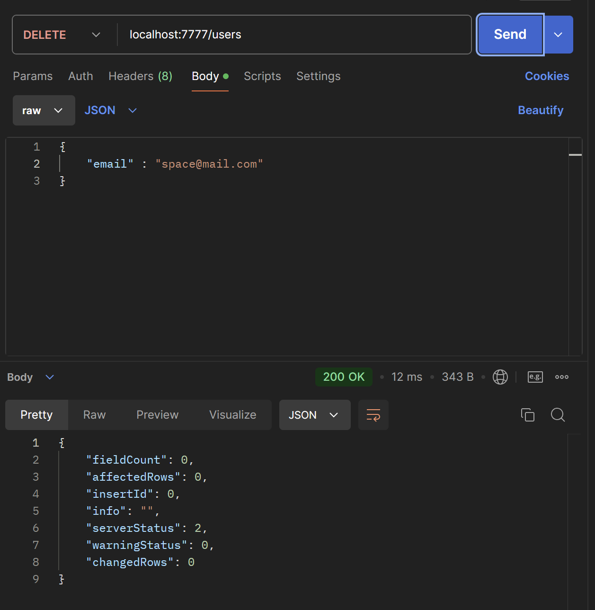
Task: Click the Send request button
Action: tap(510, 35)
